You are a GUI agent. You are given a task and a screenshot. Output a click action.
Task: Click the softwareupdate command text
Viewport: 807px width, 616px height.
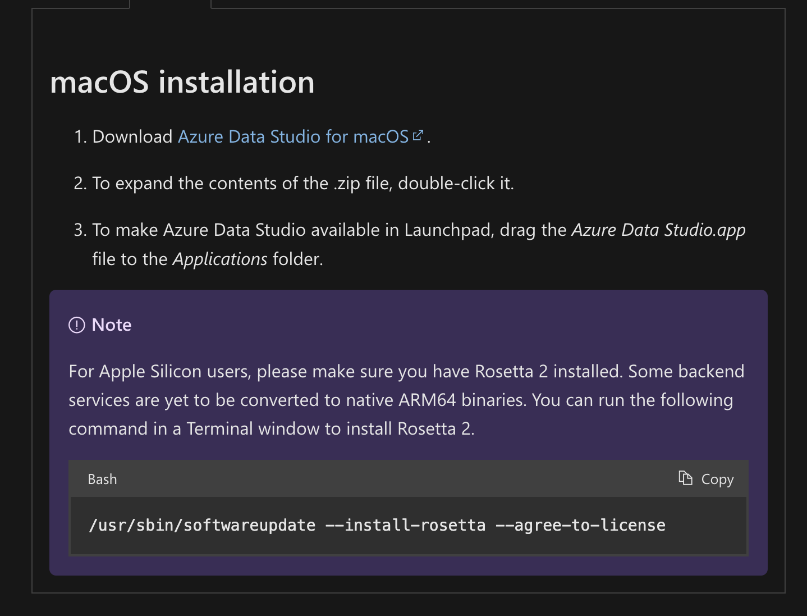pyautogui.click(x=377, y=525)
